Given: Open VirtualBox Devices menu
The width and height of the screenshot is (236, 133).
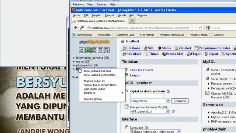Looking at the screenshot, I should pos(101,4).
